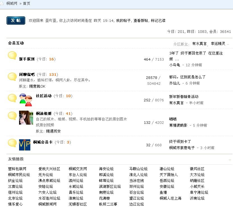
Task: Click the VIP icon for 桐城会员卡
Action: coord(24,145)
